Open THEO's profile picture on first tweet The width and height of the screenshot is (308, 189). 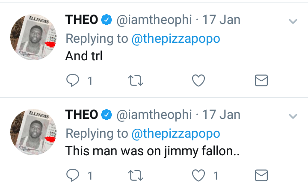pos(34,37)
